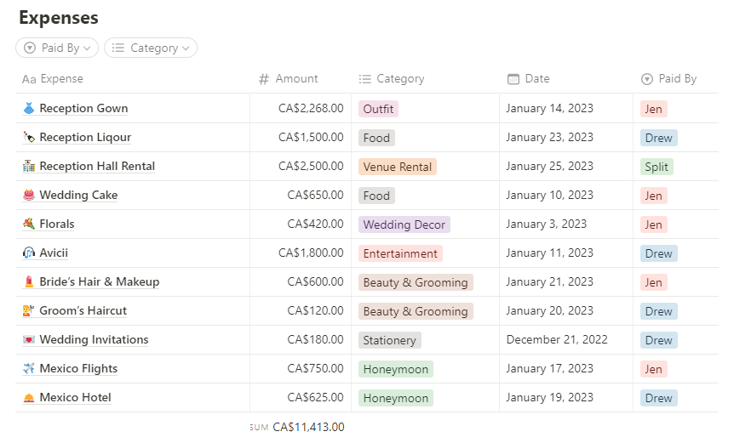Open the Groom's Haircut entry
The height and width of the screenshot is (443, 734).
click(x=83, y=311)
